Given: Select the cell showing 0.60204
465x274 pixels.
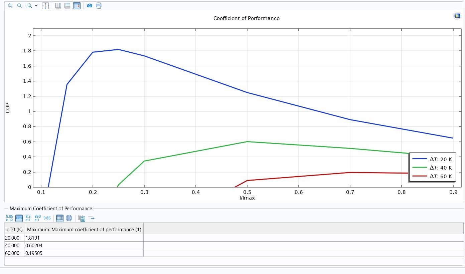Looking at the screenshot, I should coord(84,245).
